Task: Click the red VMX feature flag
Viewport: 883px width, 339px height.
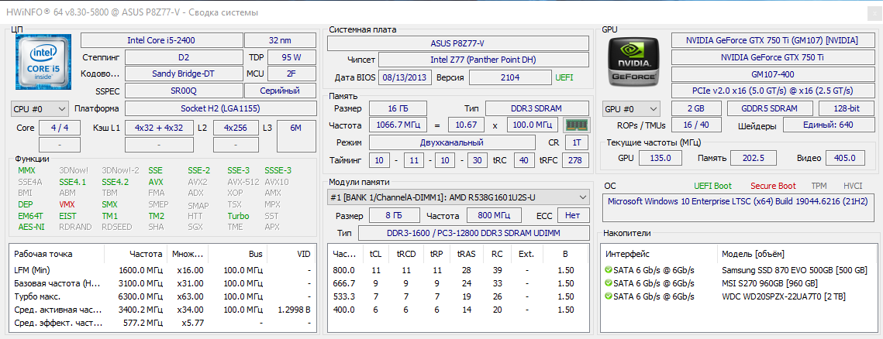Action: click(x=67, y=204)
